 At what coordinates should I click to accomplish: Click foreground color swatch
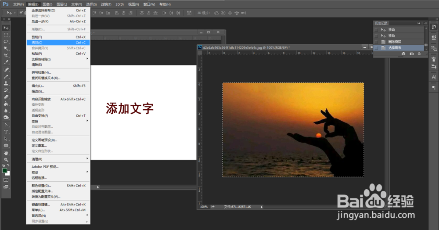point(4,171)
